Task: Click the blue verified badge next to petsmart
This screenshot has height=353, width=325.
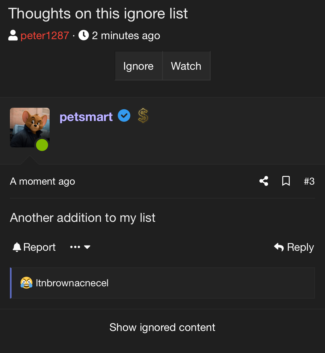Action: pos(124,115)
